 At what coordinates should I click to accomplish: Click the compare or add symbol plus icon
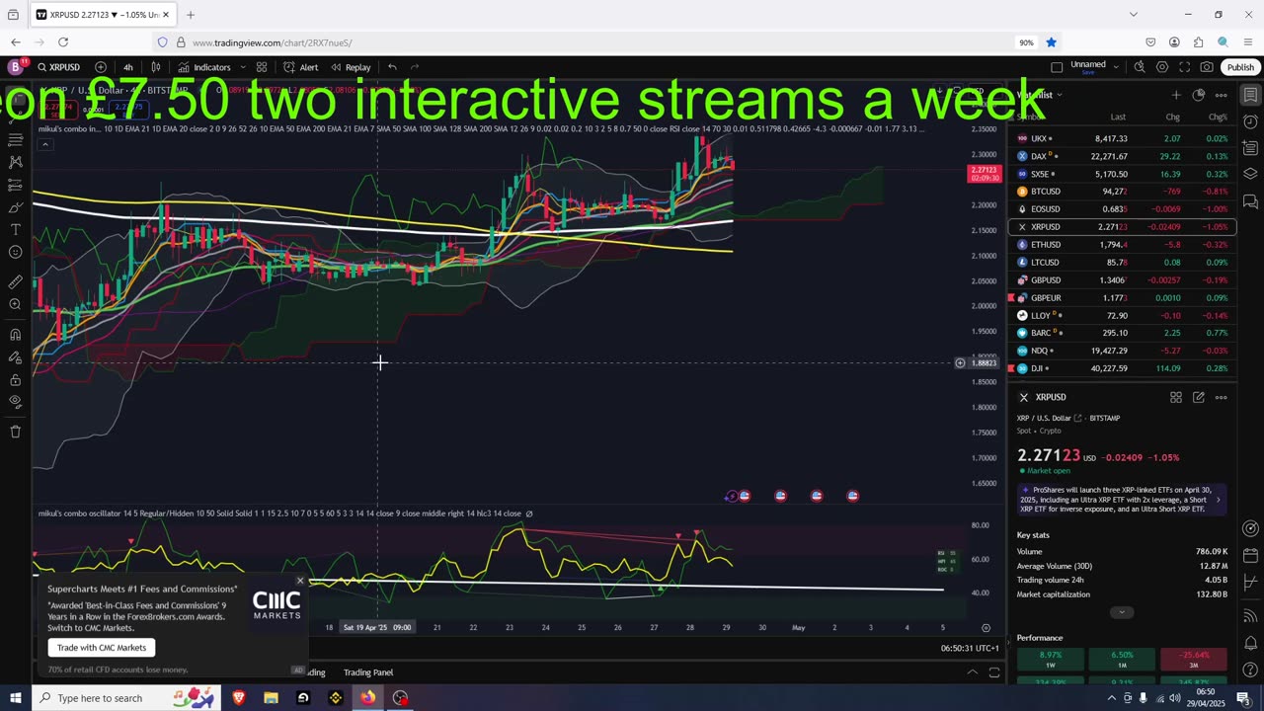[101, 67]
